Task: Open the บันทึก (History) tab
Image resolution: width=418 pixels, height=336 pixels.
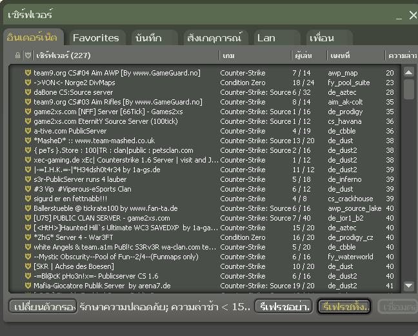Action: click(x=154, y=38)
